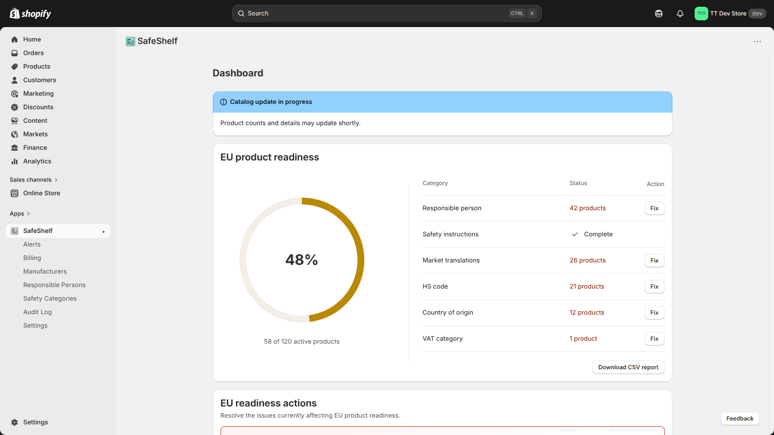This screenshot has width=774, height=435.
Task: Open the SafeShelf Settings subpage
Action: (x=35, y=326)
